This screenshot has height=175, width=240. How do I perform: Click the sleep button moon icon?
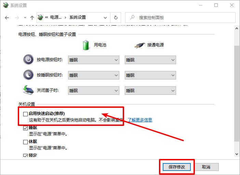pos(28,75)
